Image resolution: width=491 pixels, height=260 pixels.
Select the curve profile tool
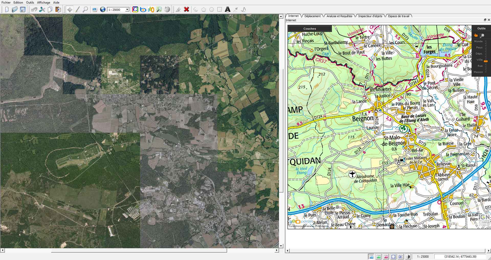pyautogui.click(x=243, y=10)
